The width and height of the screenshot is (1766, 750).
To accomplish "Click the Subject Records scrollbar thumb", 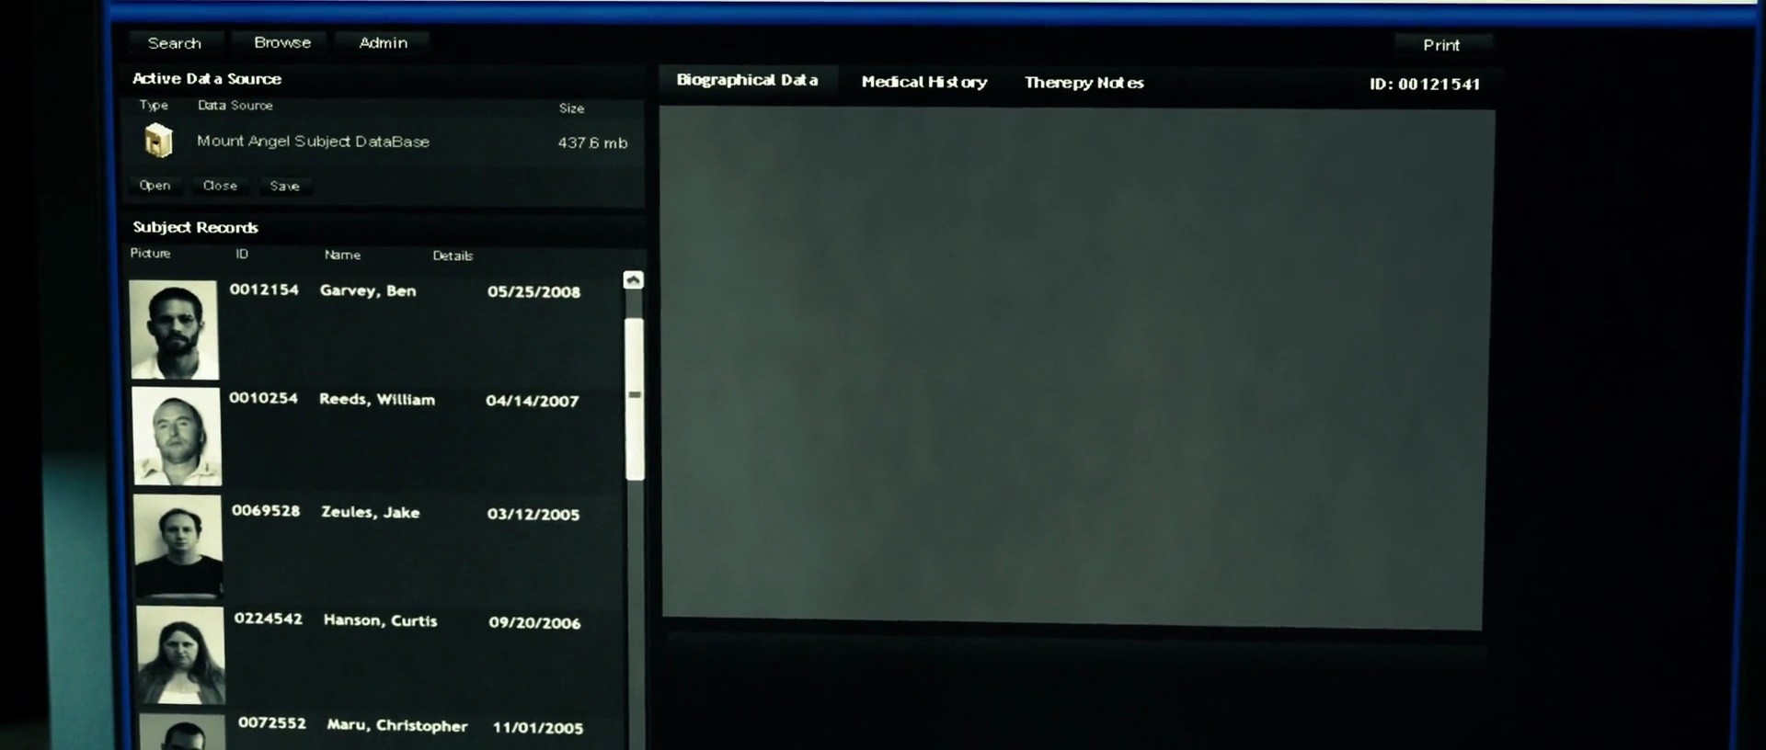I will pyautogui.click(x=635, y=398).
